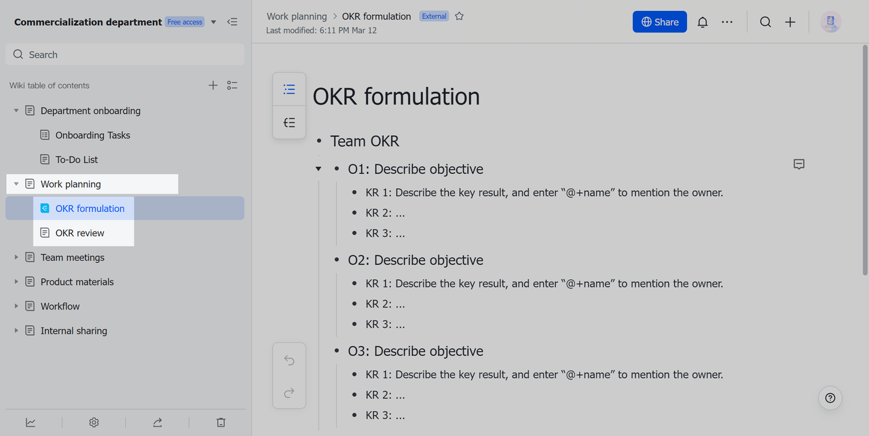
Task: Click the document vertical scrollbar
Action: tap(865, 160)
